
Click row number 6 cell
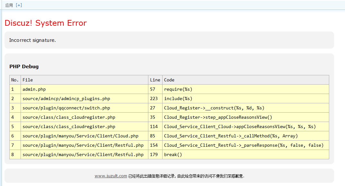tap(15, 136)
